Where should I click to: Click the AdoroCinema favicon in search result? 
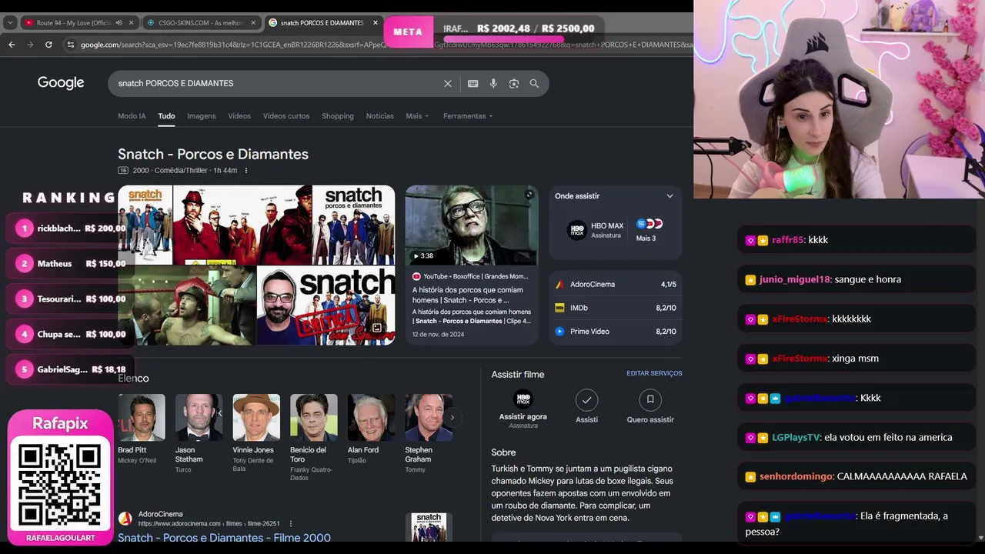(125, 519)
